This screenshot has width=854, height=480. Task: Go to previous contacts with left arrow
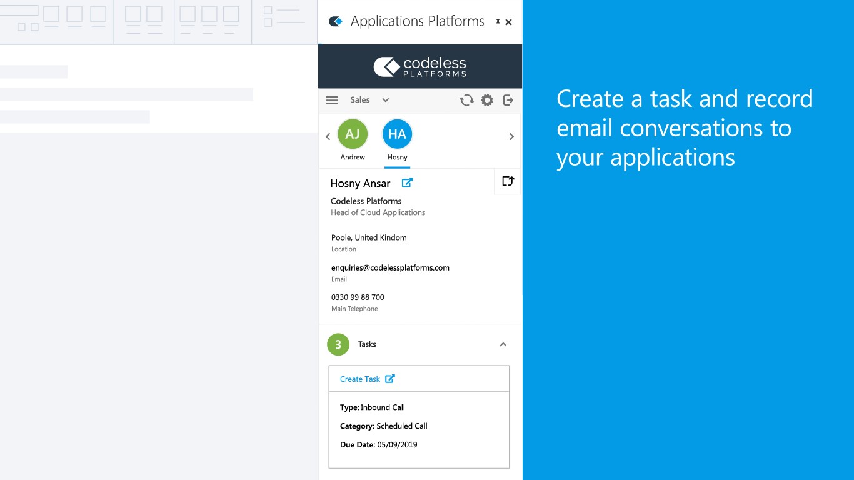point(328,136)
